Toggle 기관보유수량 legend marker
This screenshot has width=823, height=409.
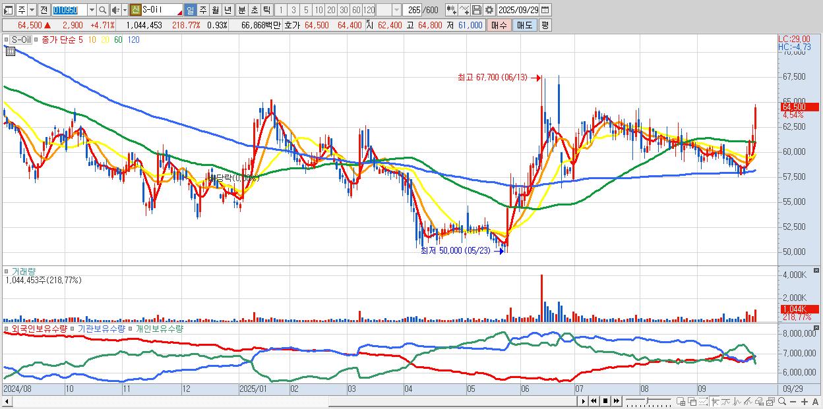pyautogui.click(x=73, y=328)
